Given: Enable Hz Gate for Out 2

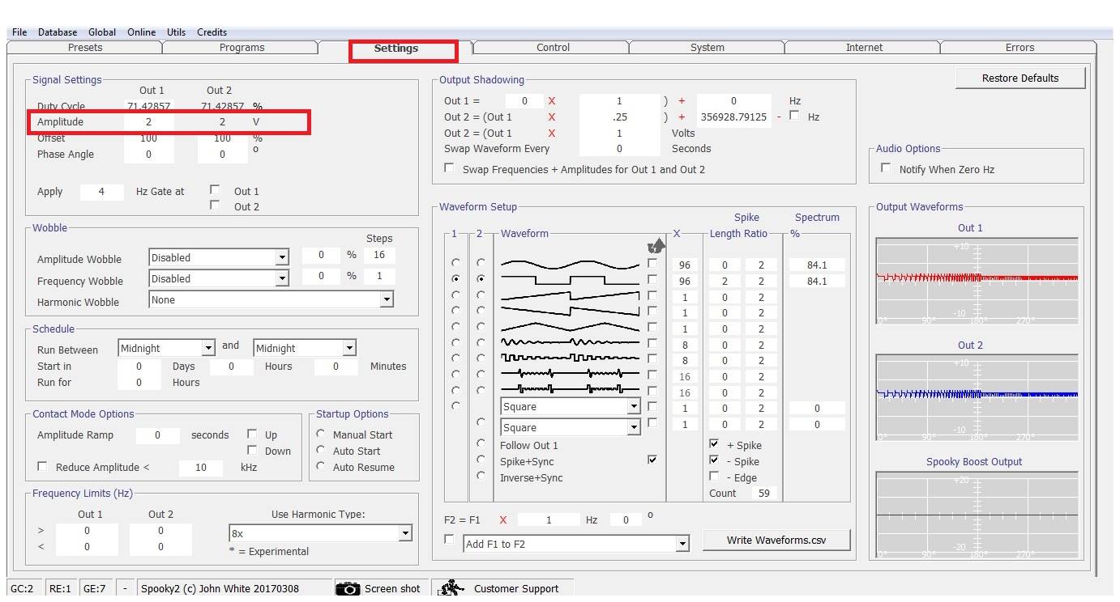Looking at the screenshot, I should tap(215, 206).
